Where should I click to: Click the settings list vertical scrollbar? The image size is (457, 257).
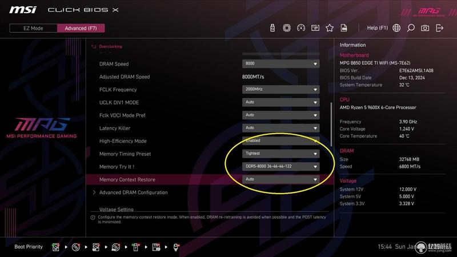[x=331, y=125]
